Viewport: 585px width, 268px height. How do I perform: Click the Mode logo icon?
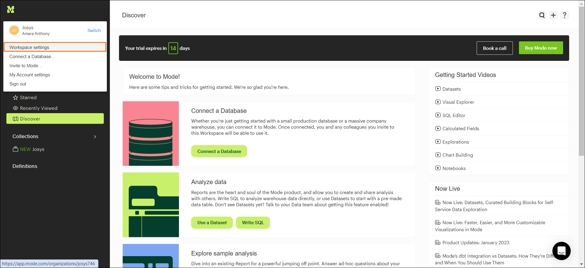(x=11, y=9)
